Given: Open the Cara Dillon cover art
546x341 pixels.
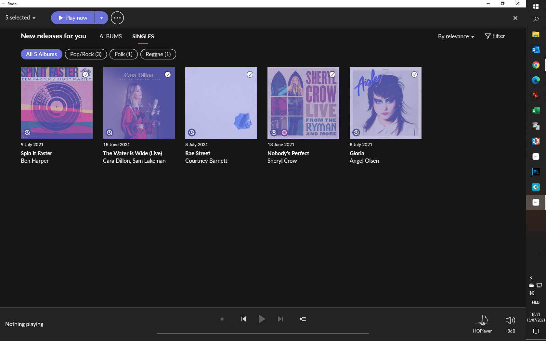Looking at the screenshot, I should (139, 103).
